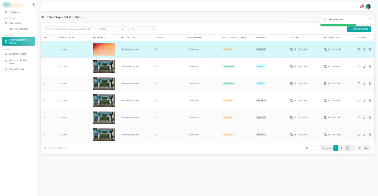
Task: Open the Status filter dropdown
Action: point(112,29)
